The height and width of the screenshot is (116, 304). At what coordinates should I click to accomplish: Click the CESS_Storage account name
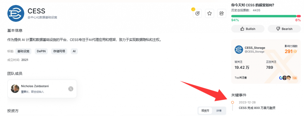pos(255,48)
